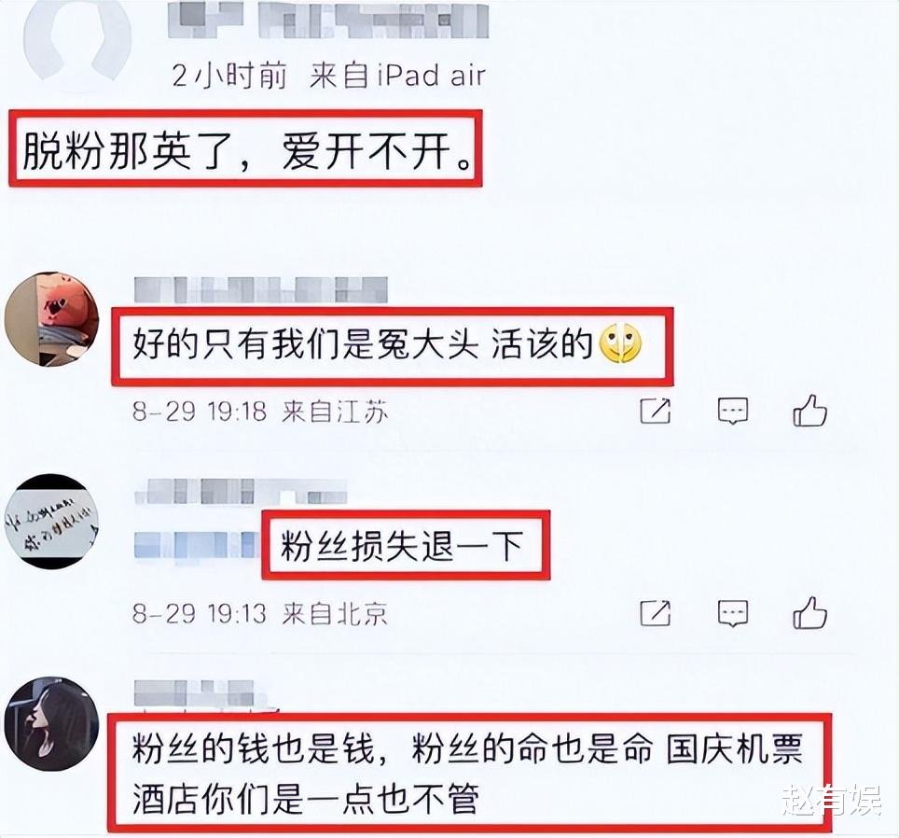This screenshot has width=899, height=838.
Task: Open the profile with the handwritten-note avatar
Action: tap(51, 522)
